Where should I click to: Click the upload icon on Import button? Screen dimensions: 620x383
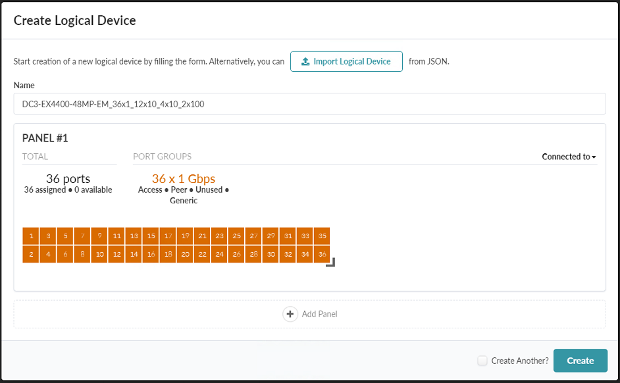[x=305, y=62]
